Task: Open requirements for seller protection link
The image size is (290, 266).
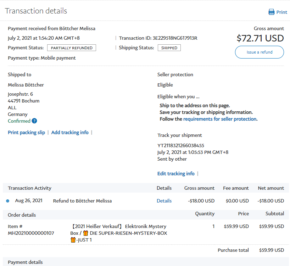Action: (219, 119)
